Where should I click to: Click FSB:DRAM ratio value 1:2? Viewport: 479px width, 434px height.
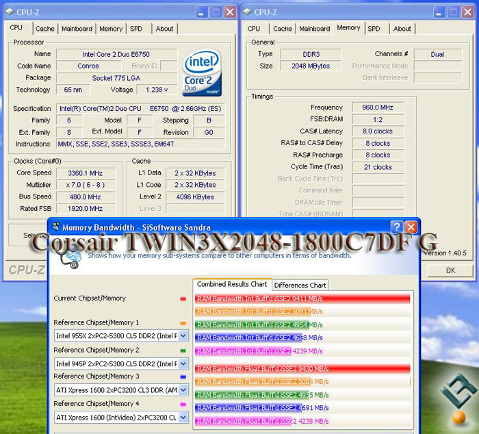[378, 120]
